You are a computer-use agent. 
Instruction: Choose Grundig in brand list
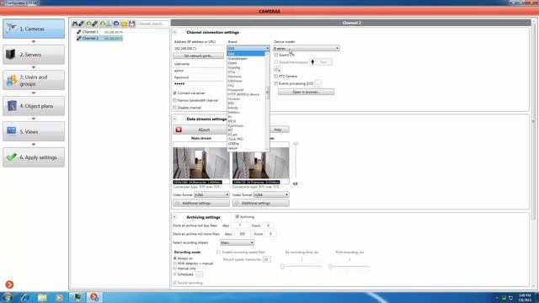[x=246, y=67]
